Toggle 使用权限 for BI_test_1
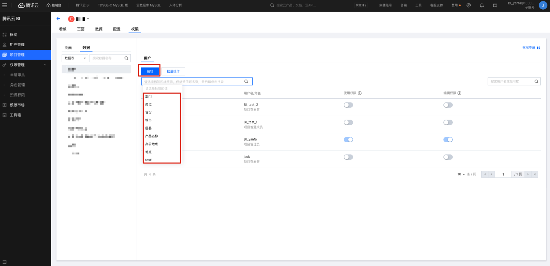 click(348, 122)
